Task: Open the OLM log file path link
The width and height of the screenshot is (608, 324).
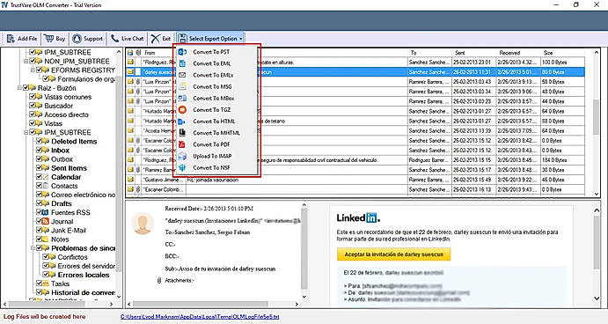Action: (200, 317)
